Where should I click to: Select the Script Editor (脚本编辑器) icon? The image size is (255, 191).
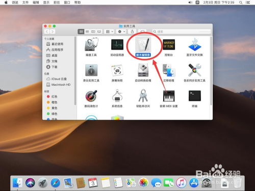(x=143, y=45)
